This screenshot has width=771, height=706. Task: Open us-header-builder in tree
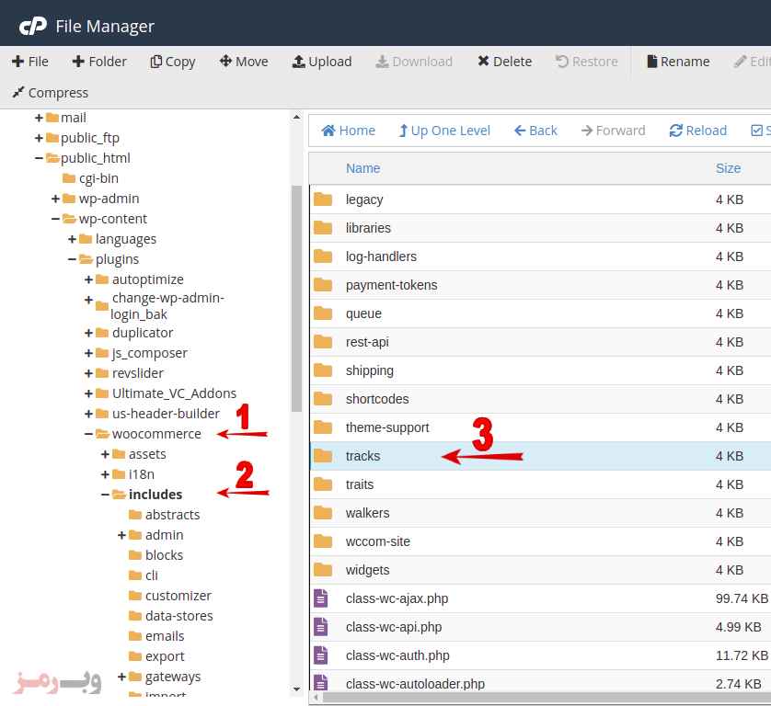(x=166, y=414)
